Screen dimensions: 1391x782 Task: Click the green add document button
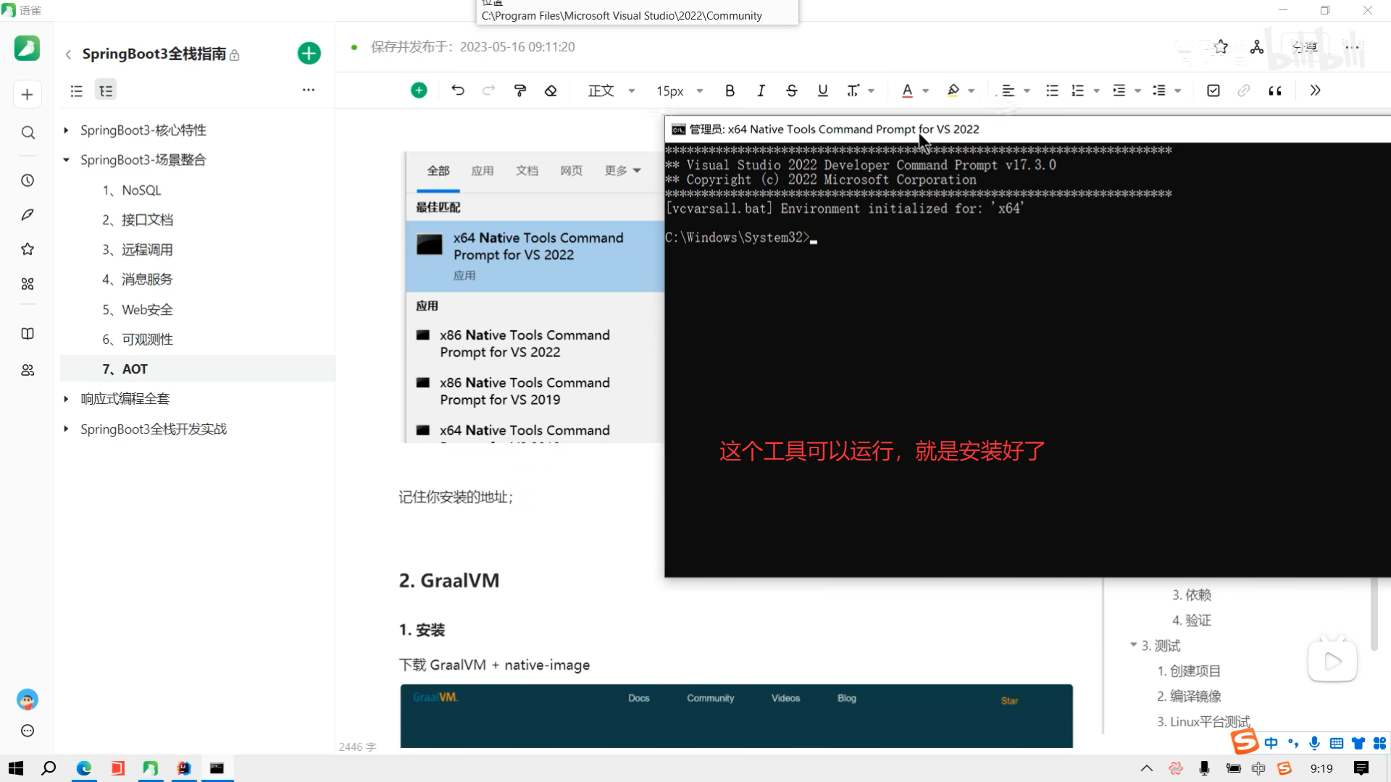point(309,54)
